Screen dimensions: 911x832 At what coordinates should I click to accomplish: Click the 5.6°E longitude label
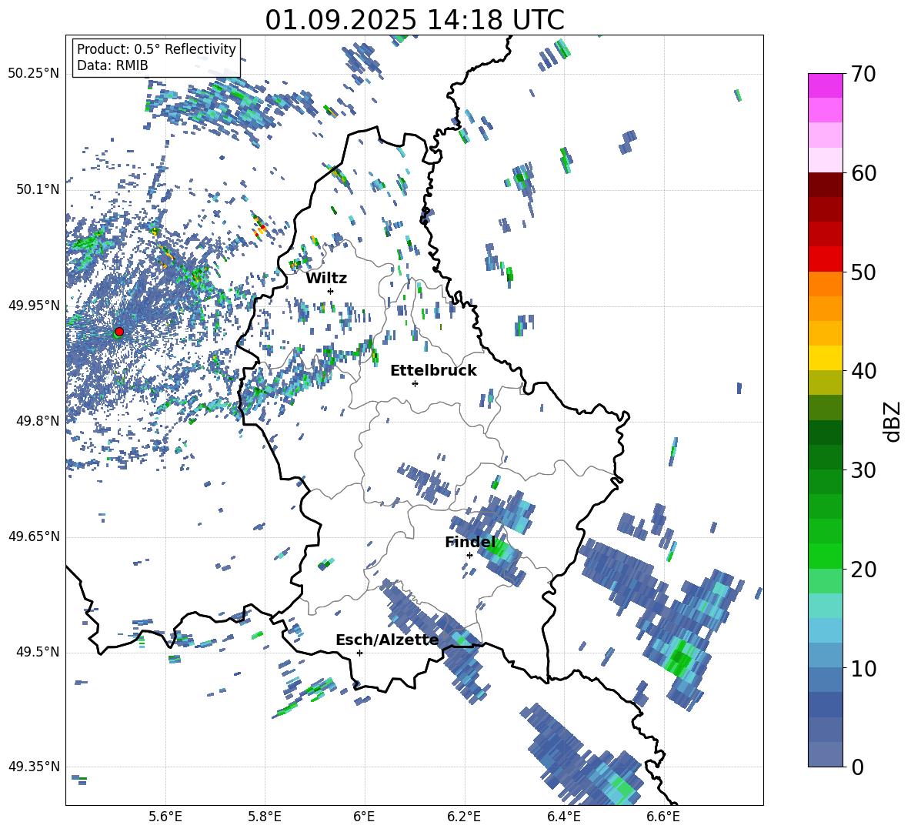coord(165,817)
